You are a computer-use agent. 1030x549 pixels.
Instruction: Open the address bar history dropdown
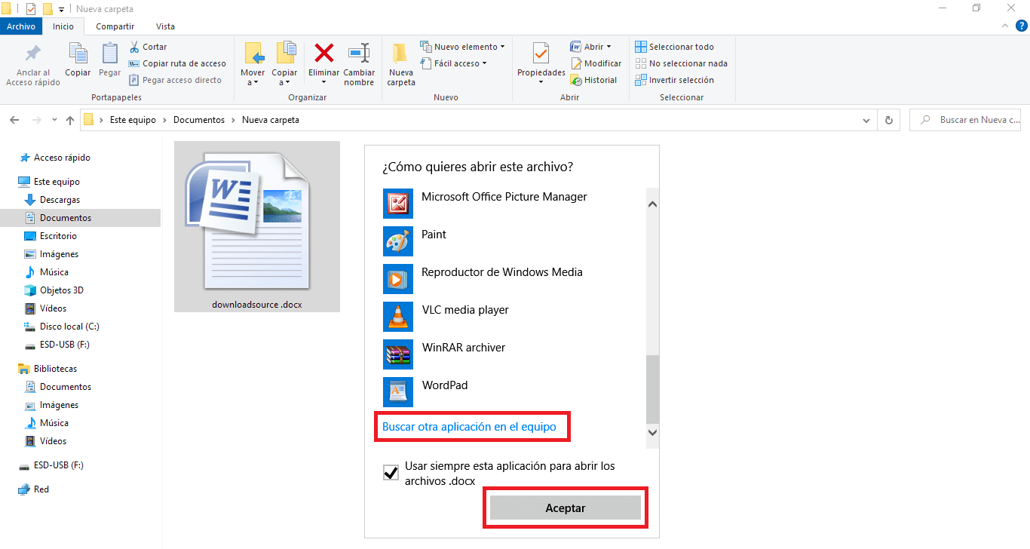coord(866,120)
